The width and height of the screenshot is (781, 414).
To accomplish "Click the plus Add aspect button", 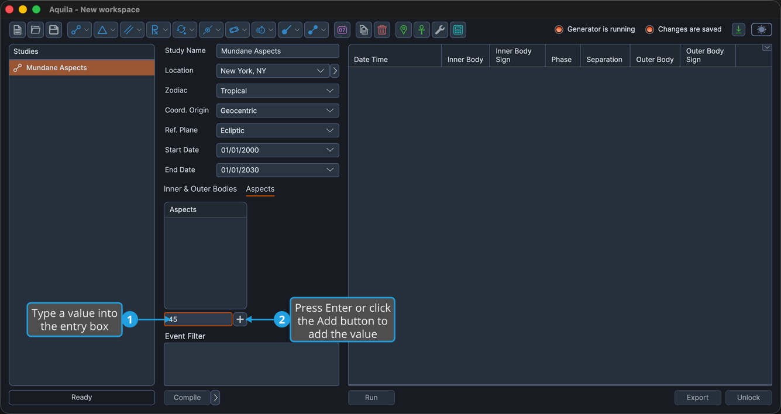I will [x=240, y=319].
